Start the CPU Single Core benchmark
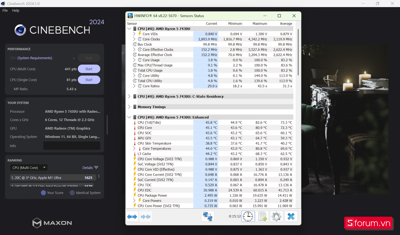Screen dimensions: 400x235 tap(89, 80)
